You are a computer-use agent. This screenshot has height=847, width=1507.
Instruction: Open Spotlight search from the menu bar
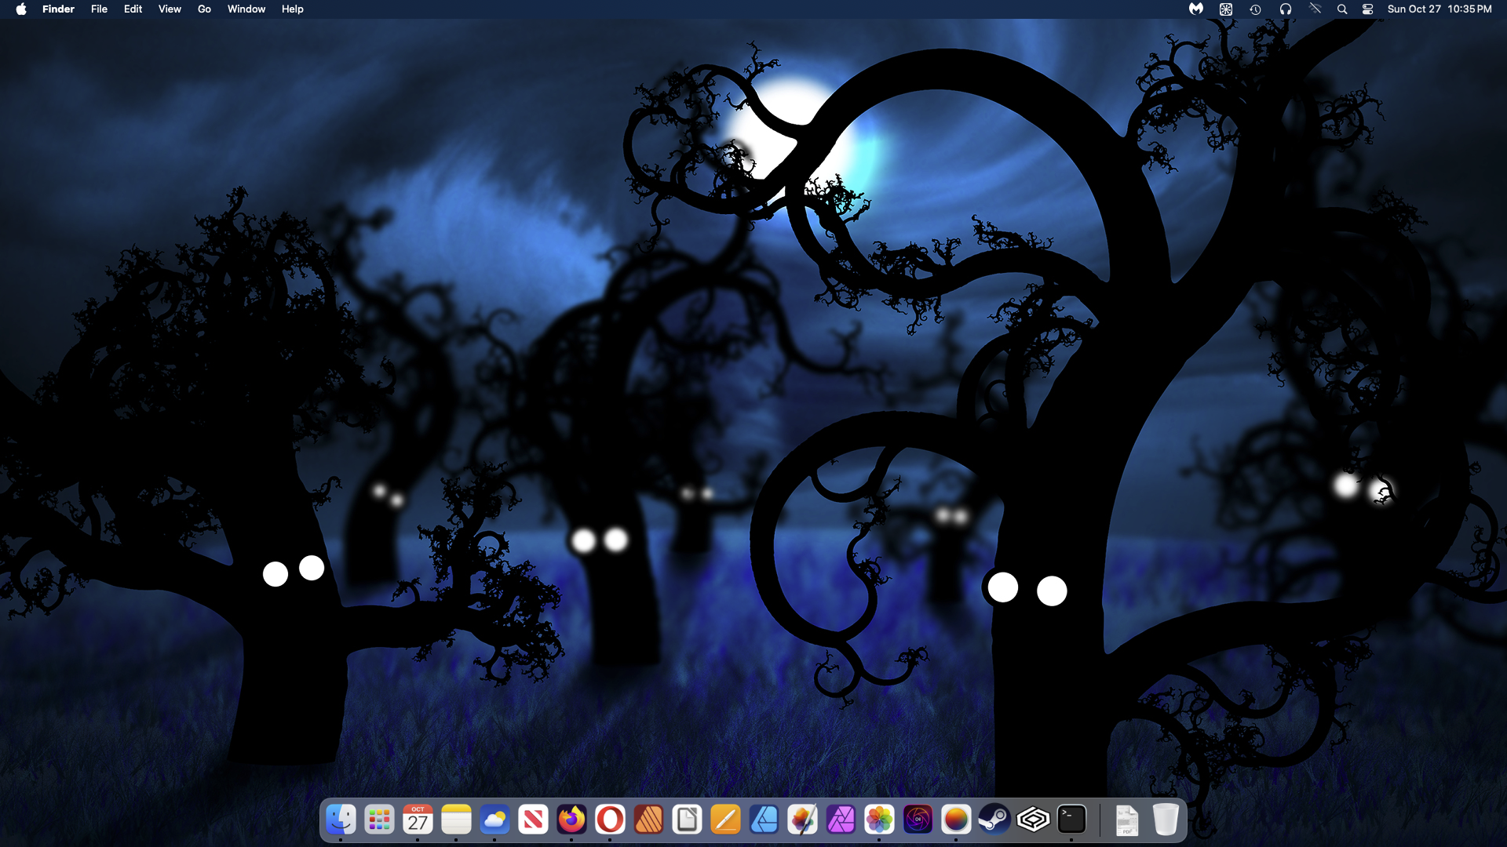tap(1342, 9)
